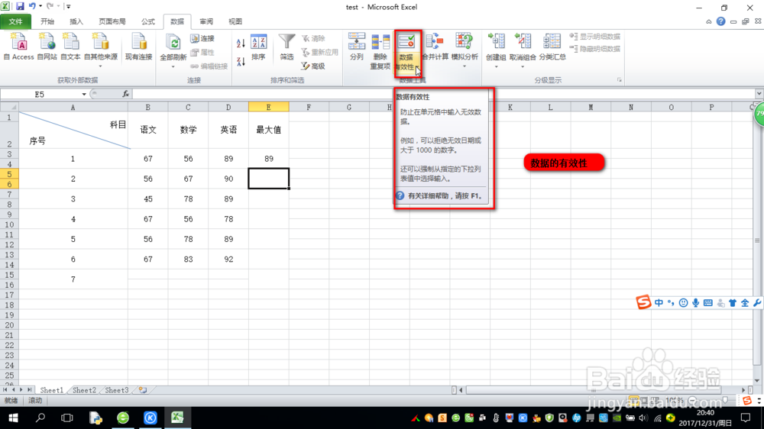Open taskbar search magnifier
This screenshot has height=429, width=764.
click(x=40, y=418)
